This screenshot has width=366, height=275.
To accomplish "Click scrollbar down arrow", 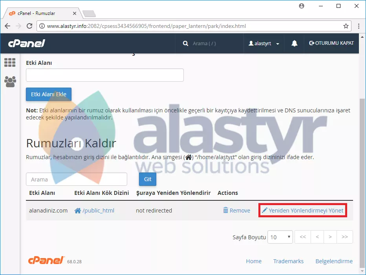I will click(362, 271).
